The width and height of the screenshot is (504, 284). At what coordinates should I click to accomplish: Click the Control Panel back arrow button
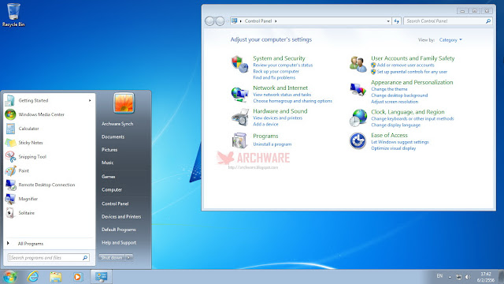[x=209, y=21]
